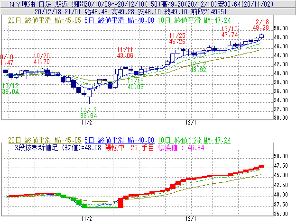Select the 10/12 39.04 low label

tap(10, 89)
